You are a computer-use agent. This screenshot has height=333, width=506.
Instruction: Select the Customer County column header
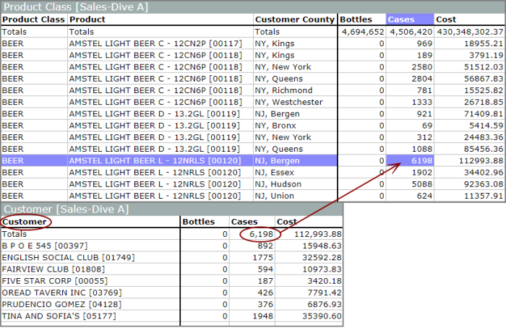[294, 20]
